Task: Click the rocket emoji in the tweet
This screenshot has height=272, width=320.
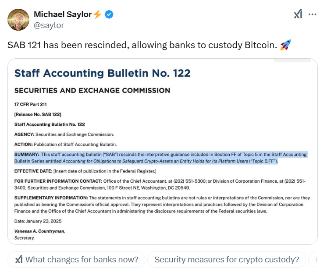Action: click(x=285, y=45)
